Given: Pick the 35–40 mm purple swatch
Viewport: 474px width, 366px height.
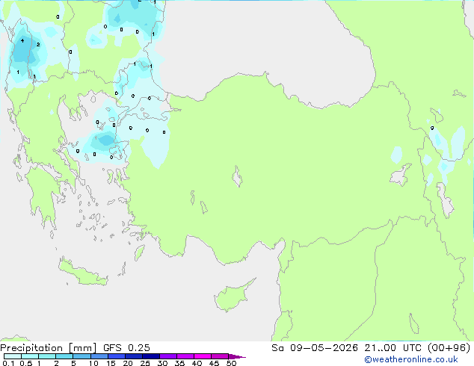Looking at the screenshot, I should point(185,356).
